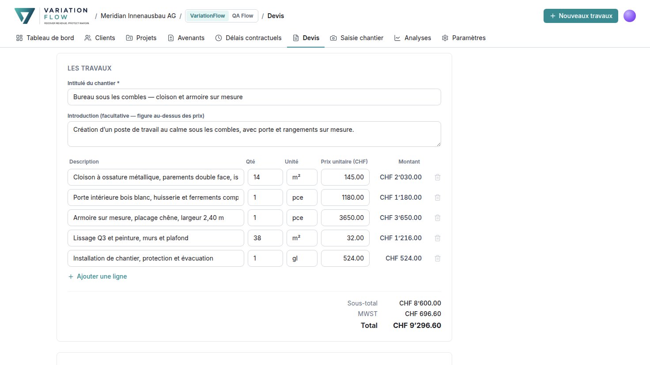The image size is (650, 365).
Task: Click the Total CHF 9’296.60 amount
Action: point(417,325)
